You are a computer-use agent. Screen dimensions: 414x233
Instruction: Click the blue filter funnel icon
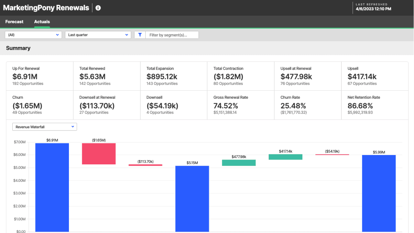tap(140, 35)
